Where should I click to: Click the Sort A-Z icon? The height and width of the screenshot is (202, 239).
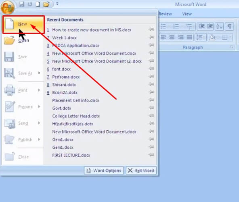coord(219,27)
